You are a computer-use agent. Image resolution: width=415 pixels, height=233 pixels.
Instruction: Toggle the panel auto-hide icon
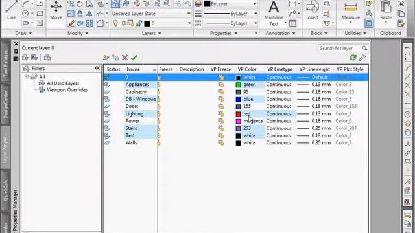pos(16,51)
